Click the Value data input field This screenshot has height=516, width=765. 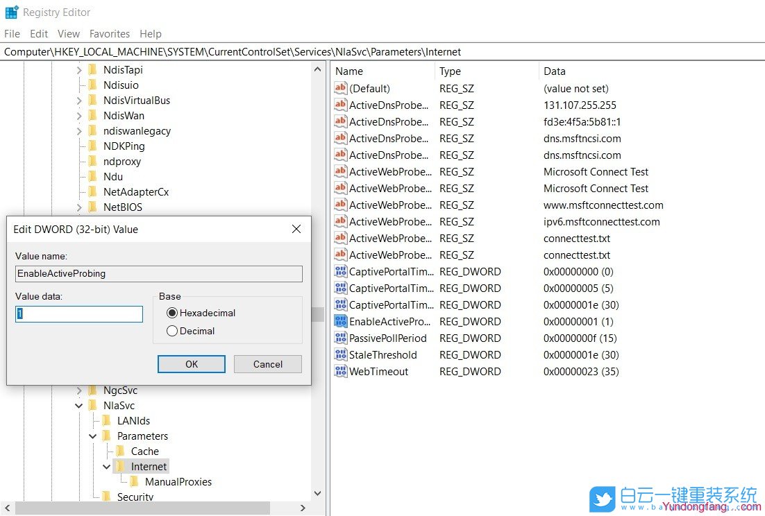(x=79, y=314)
